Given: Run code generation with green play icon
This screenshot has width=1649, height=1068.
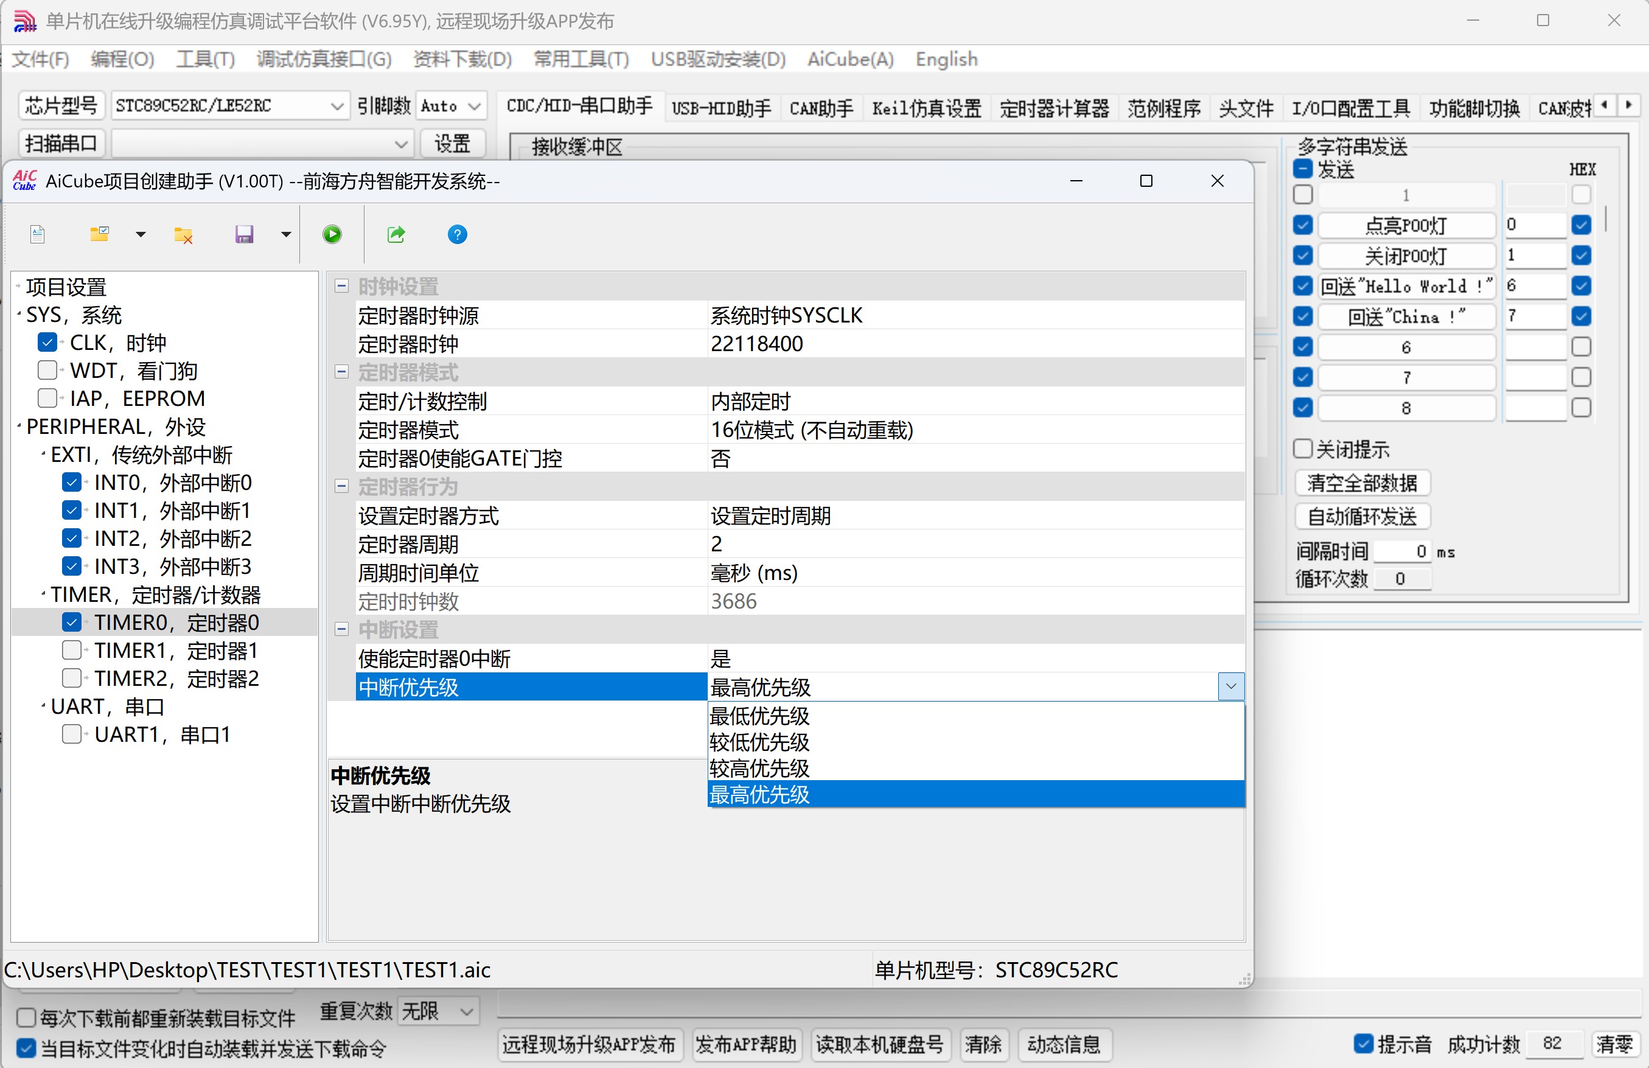Looking at the screenshot, I should click(333, 234).
